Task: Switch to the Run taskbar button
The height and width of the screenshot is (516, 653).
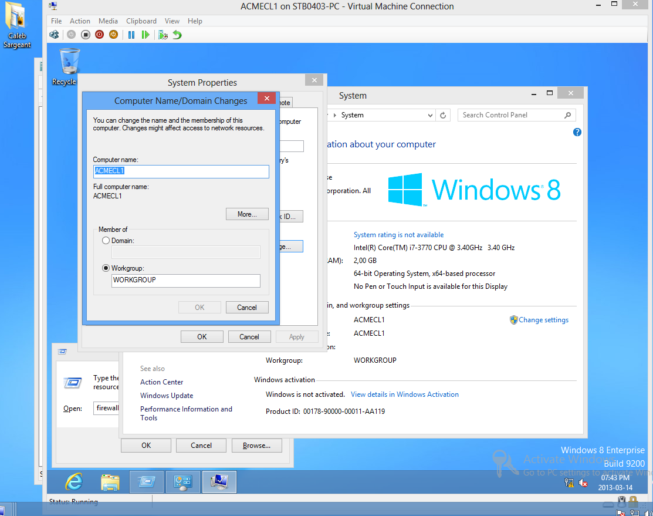Action: (x=147, y=482)
